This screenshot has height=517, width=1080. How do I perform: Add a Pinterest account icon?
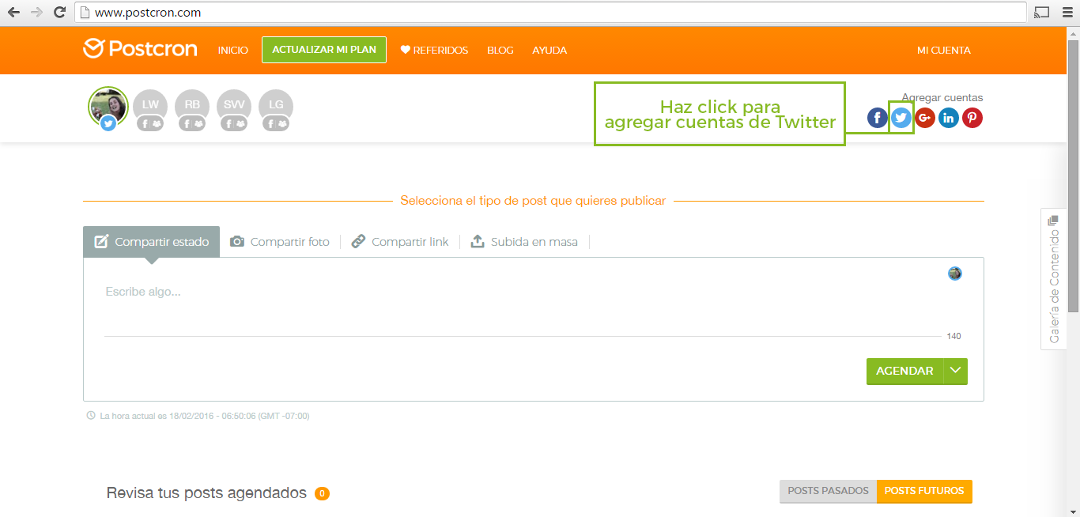[x=972, y=118]
